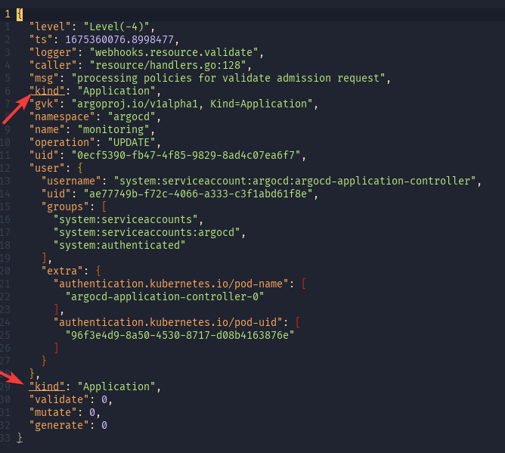Click the "username" key
This screenshot has width=505, height=453.
[71, 181]
